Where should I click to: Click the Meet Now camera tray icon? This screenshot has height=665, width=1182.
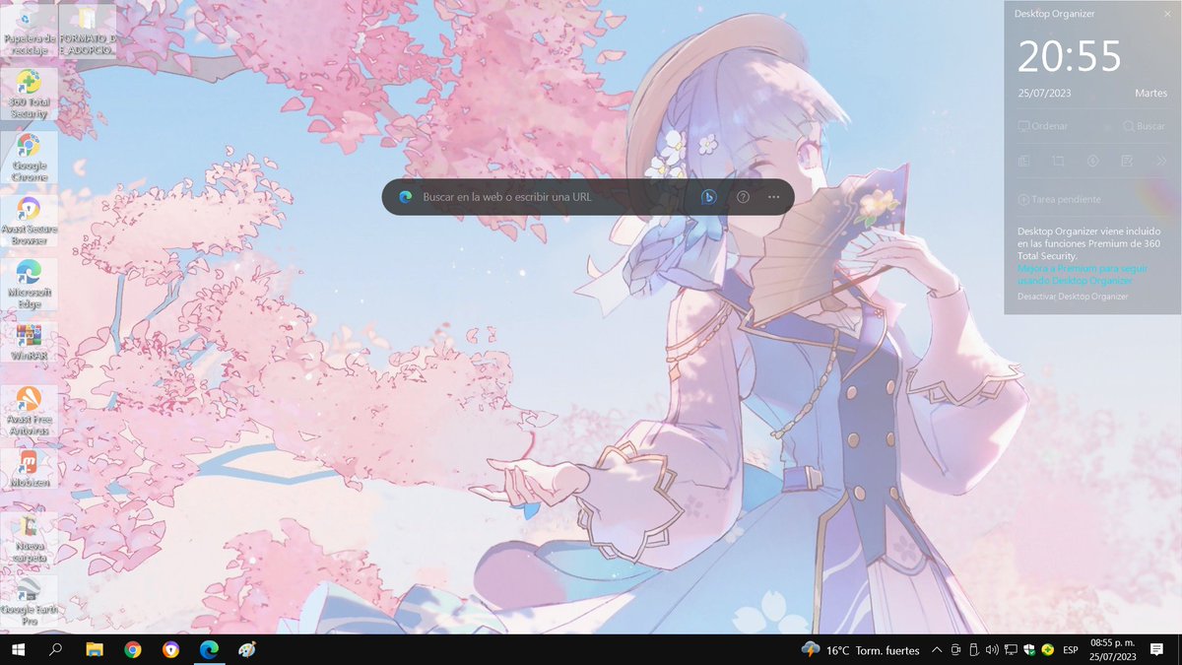[955, 650]
